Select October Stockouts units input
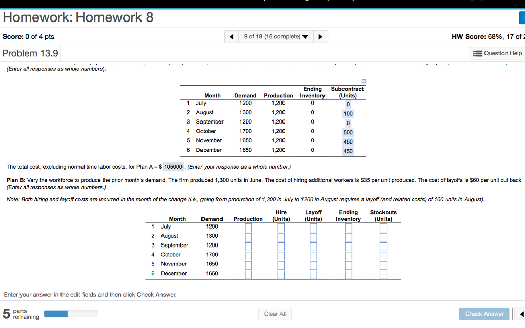The height and width of the screenshot is (328, 525). [x=383, y=256]
